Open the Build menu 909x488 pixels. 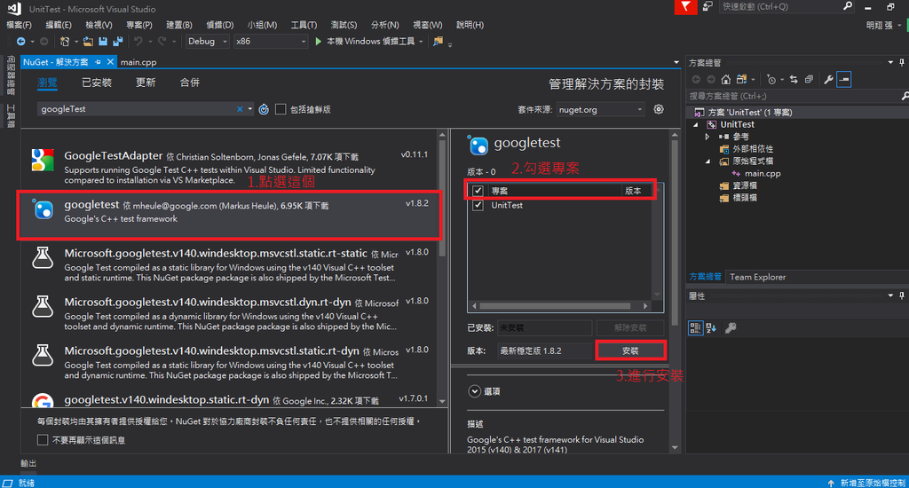(179, 25)
